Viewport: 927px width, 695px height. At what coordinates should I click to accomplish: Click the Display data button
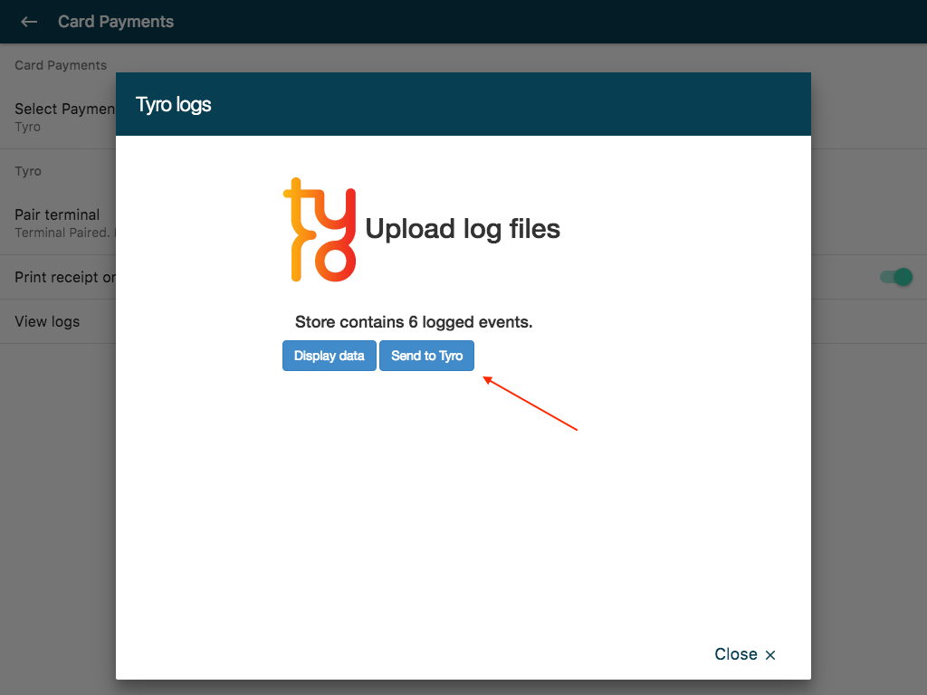coord(330,356)
